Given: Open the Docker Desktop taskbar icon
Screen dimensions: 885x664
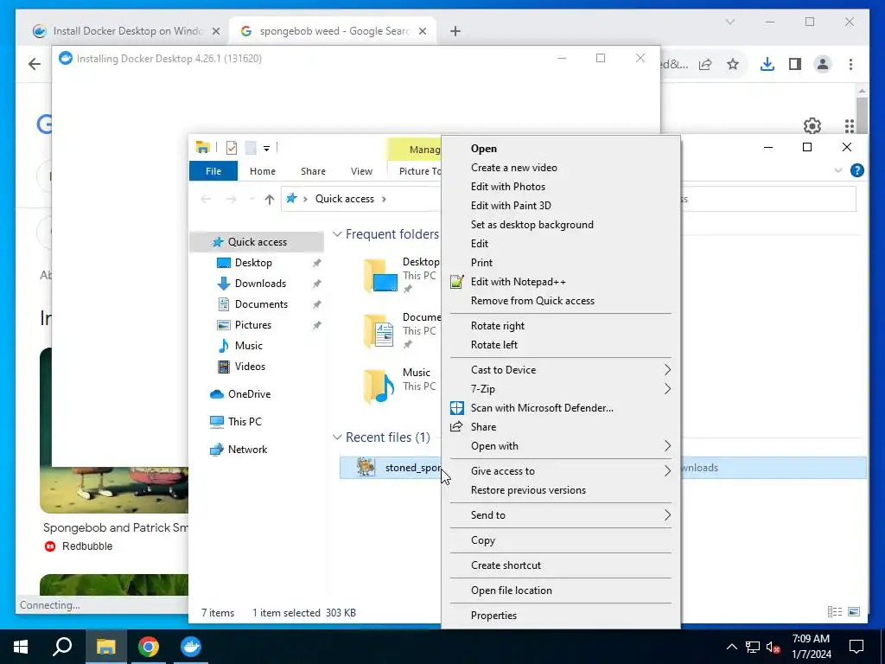Looking at the screenshot, I should coord(191,647).
